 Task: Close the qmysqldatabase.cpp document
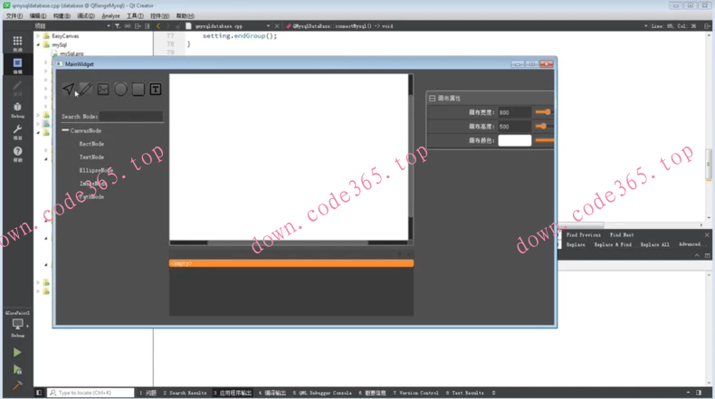pos(277,26)
